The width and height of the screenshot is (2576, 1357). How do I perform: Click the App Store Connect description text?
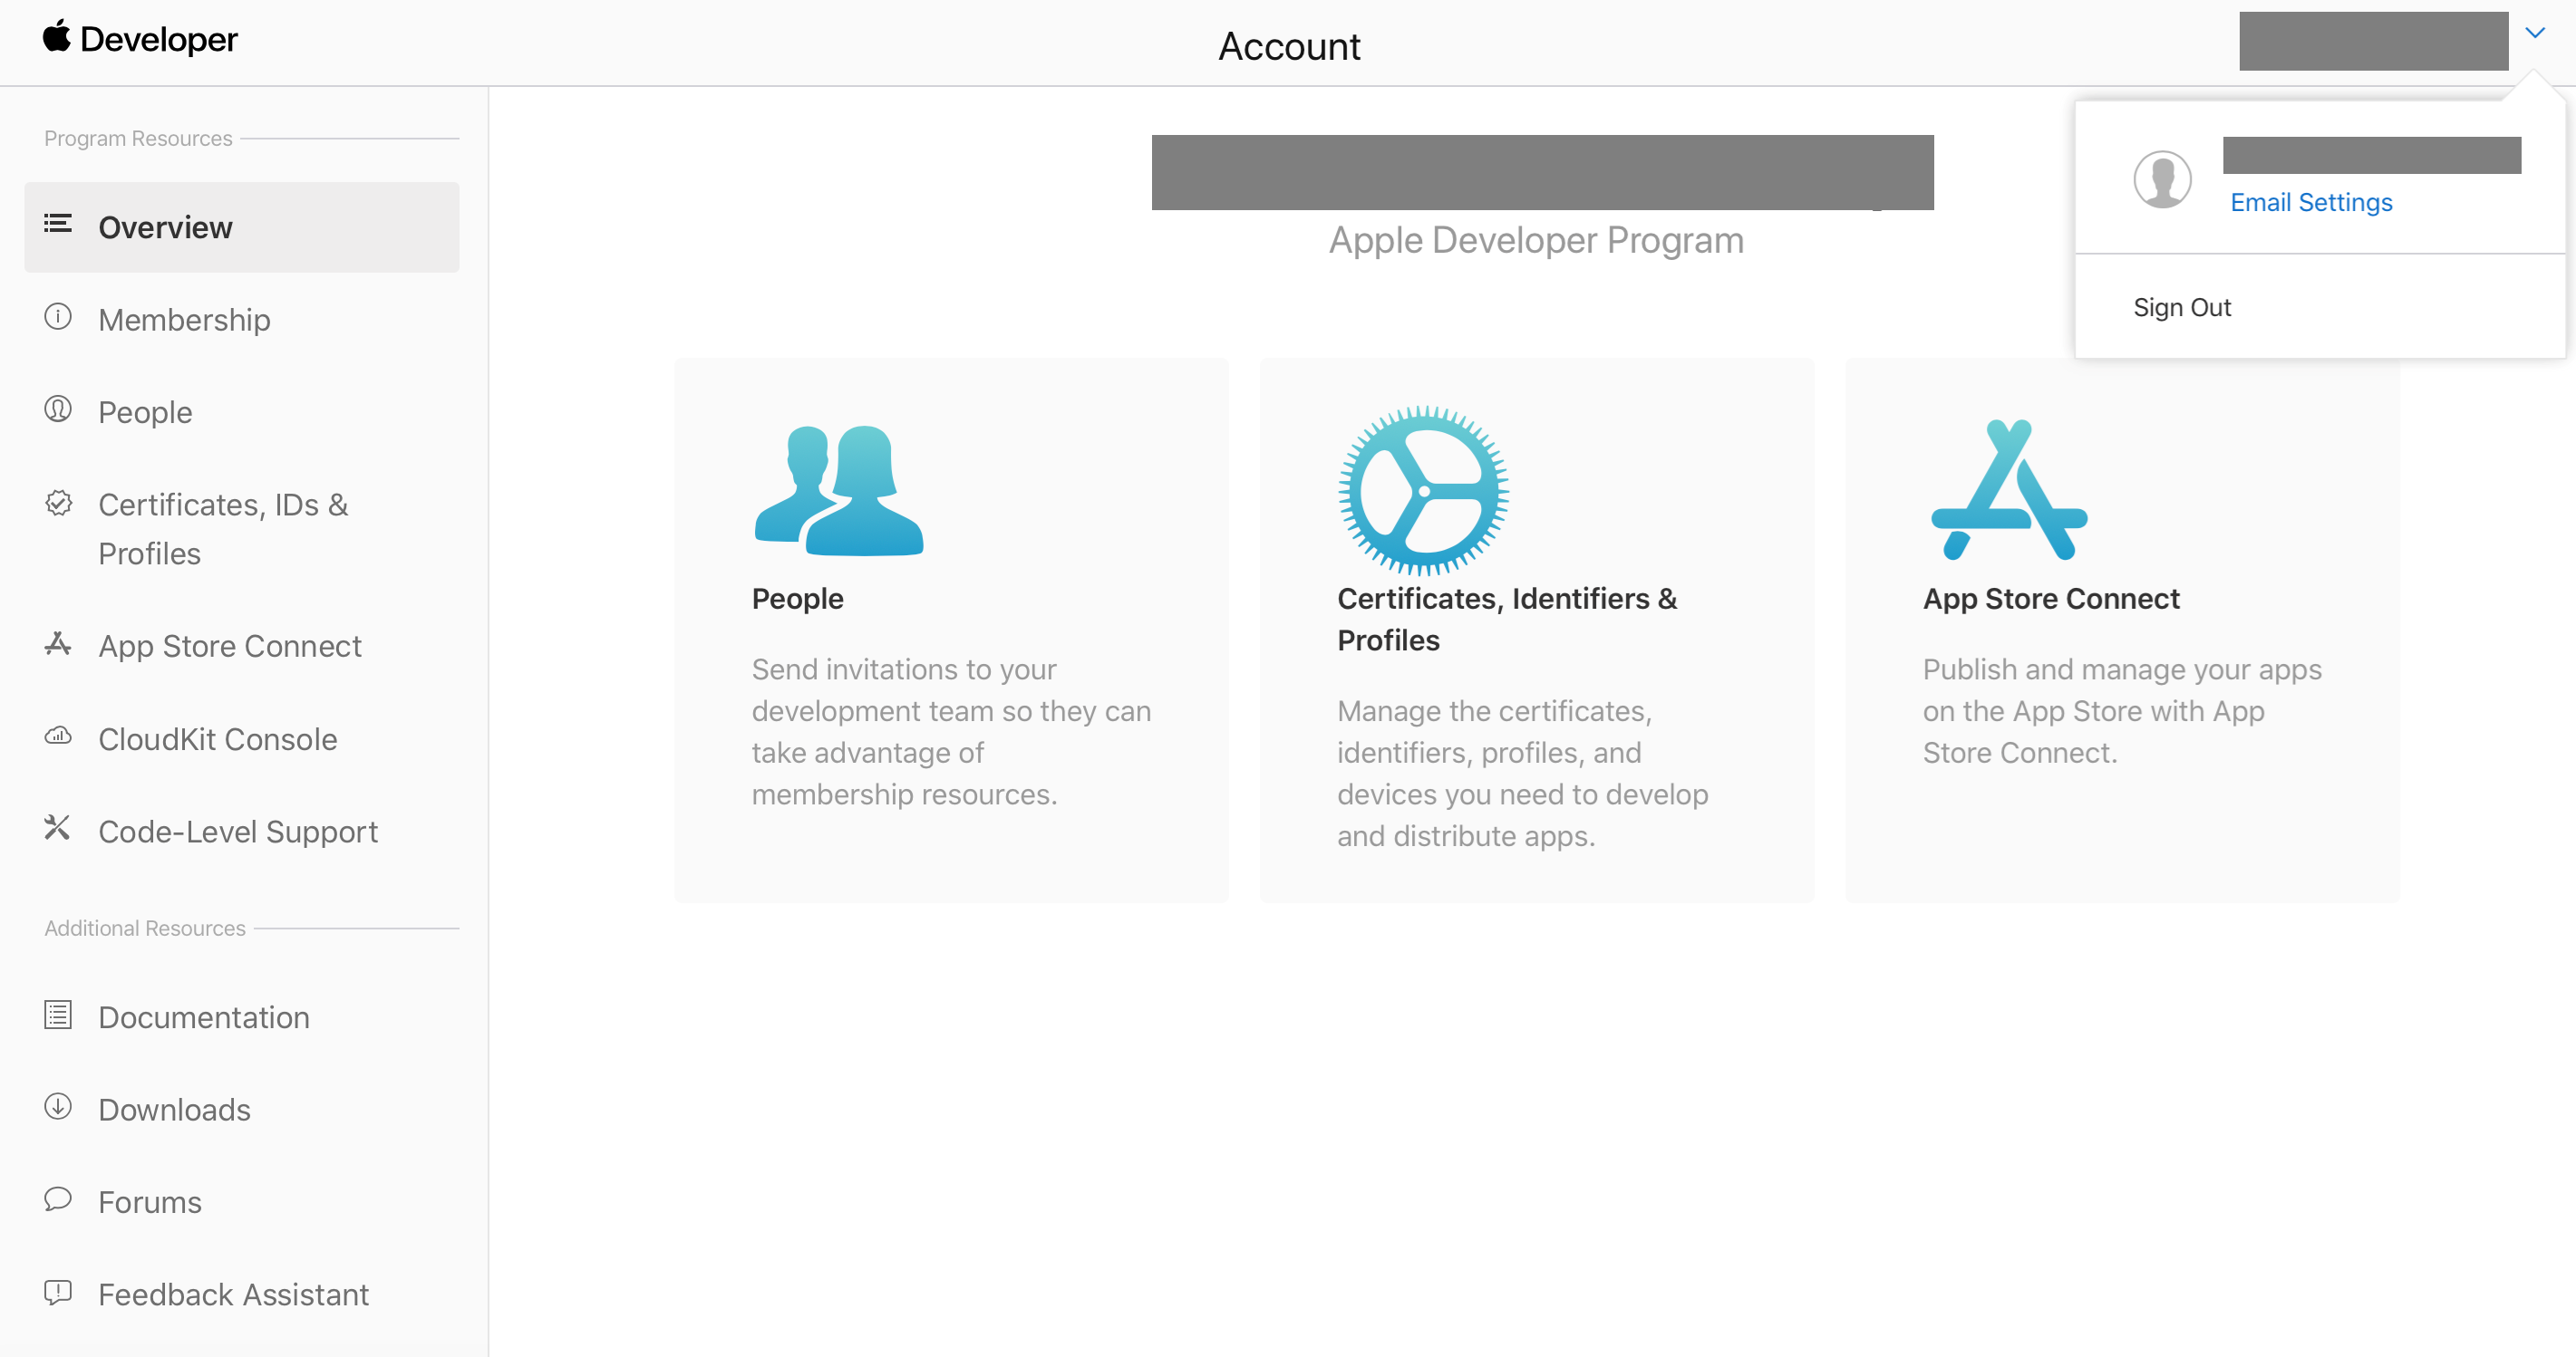pyautogui.click(x=2122, y=710)
